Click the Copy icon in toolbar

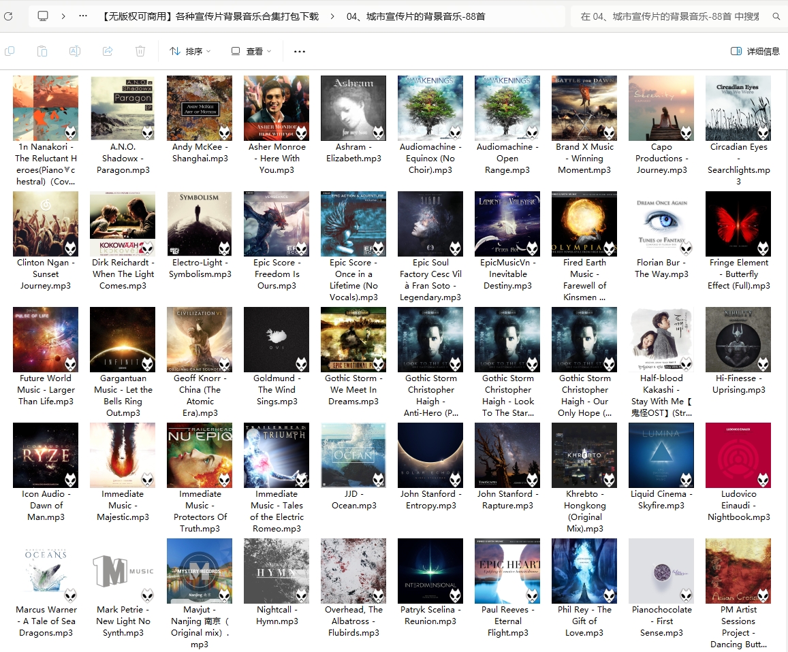coord(10,51)
